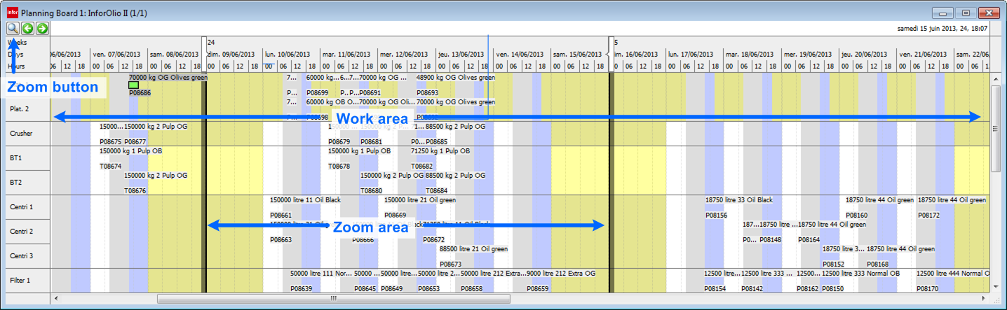Click the up arrow of vertical scrollbar
Viewport: 1007px width, 310px height.
click(x=996, y=79)
